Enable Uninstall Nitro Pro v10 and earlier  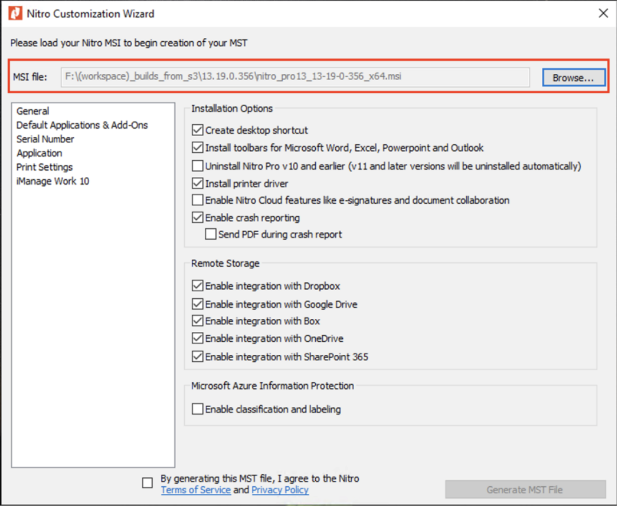coord(197,166)
